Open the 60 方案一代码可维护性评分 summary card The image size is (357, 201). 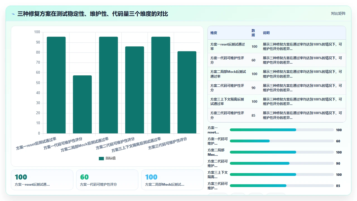(x=107, y=180)
